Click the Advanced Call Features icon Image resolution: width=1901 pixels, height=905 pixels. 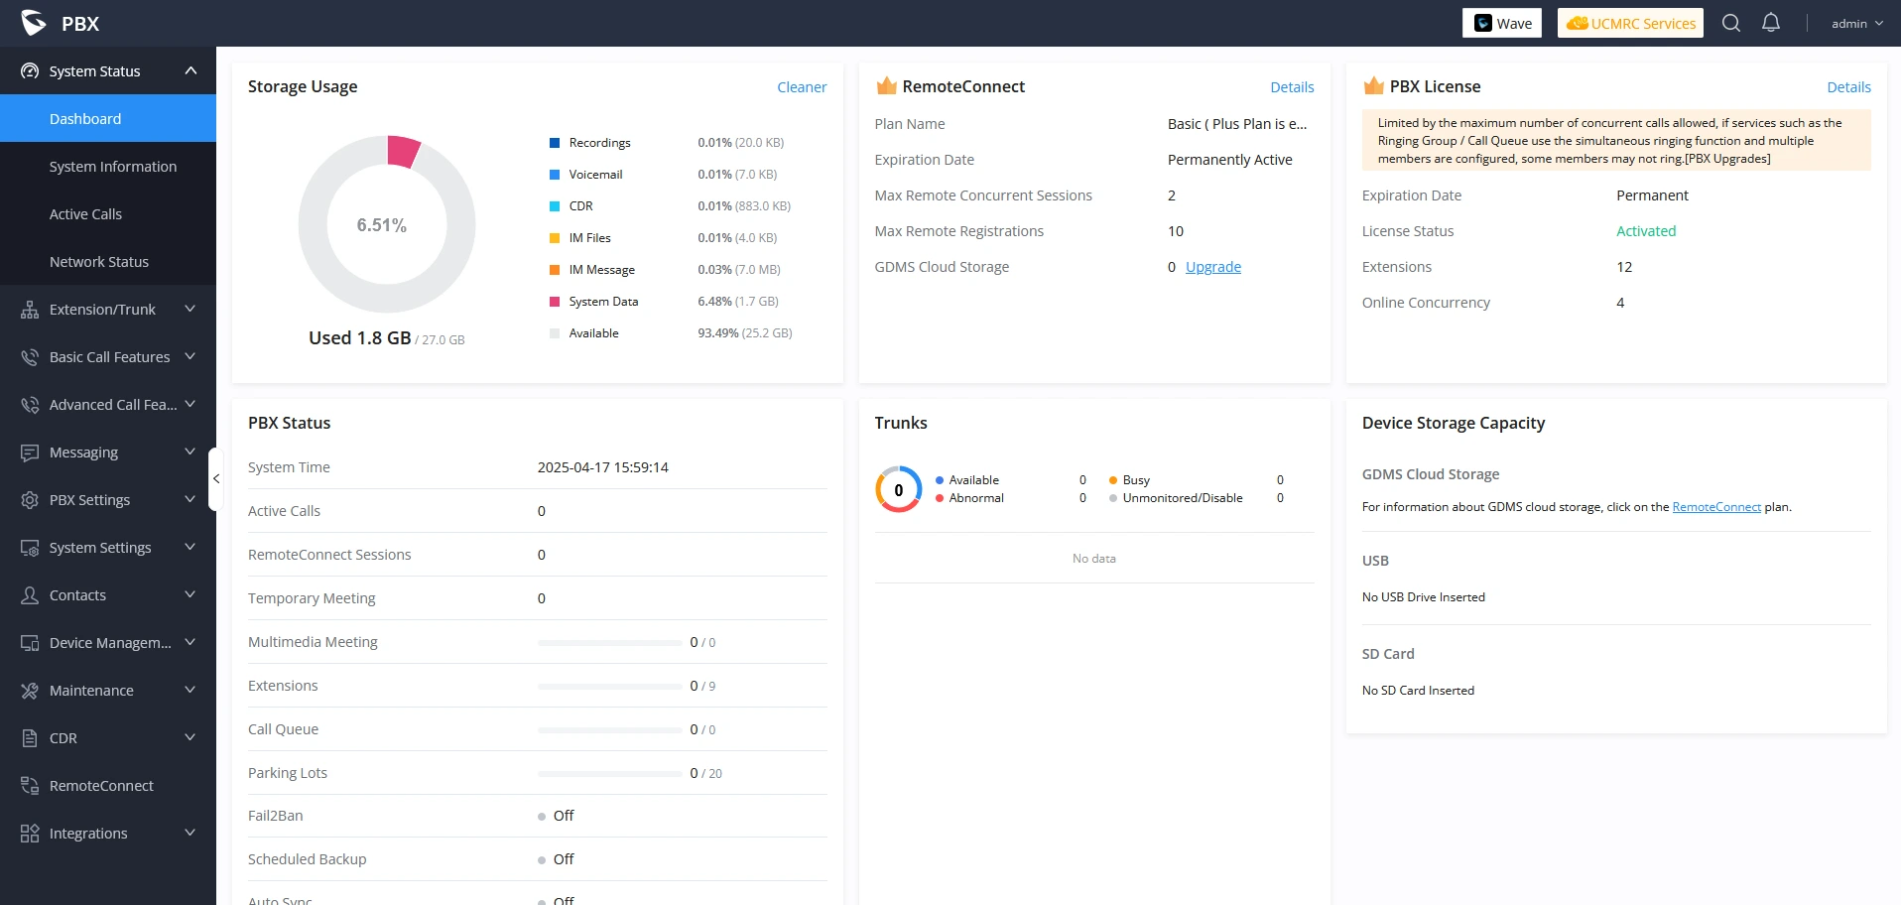click(30, 405)
